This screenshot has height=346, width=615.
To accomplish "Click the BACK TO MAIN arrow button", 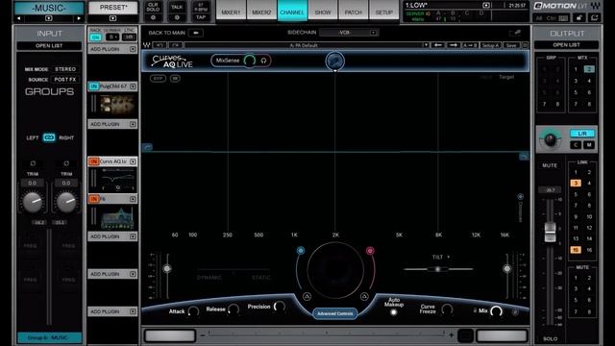I will (196, 33).
